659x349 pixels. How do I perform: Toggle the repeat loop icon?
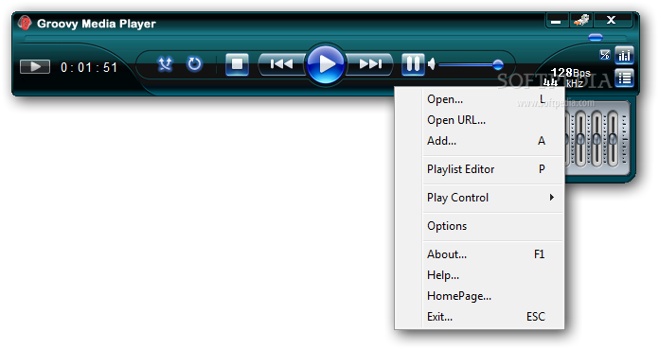click(x=194, y=64)
